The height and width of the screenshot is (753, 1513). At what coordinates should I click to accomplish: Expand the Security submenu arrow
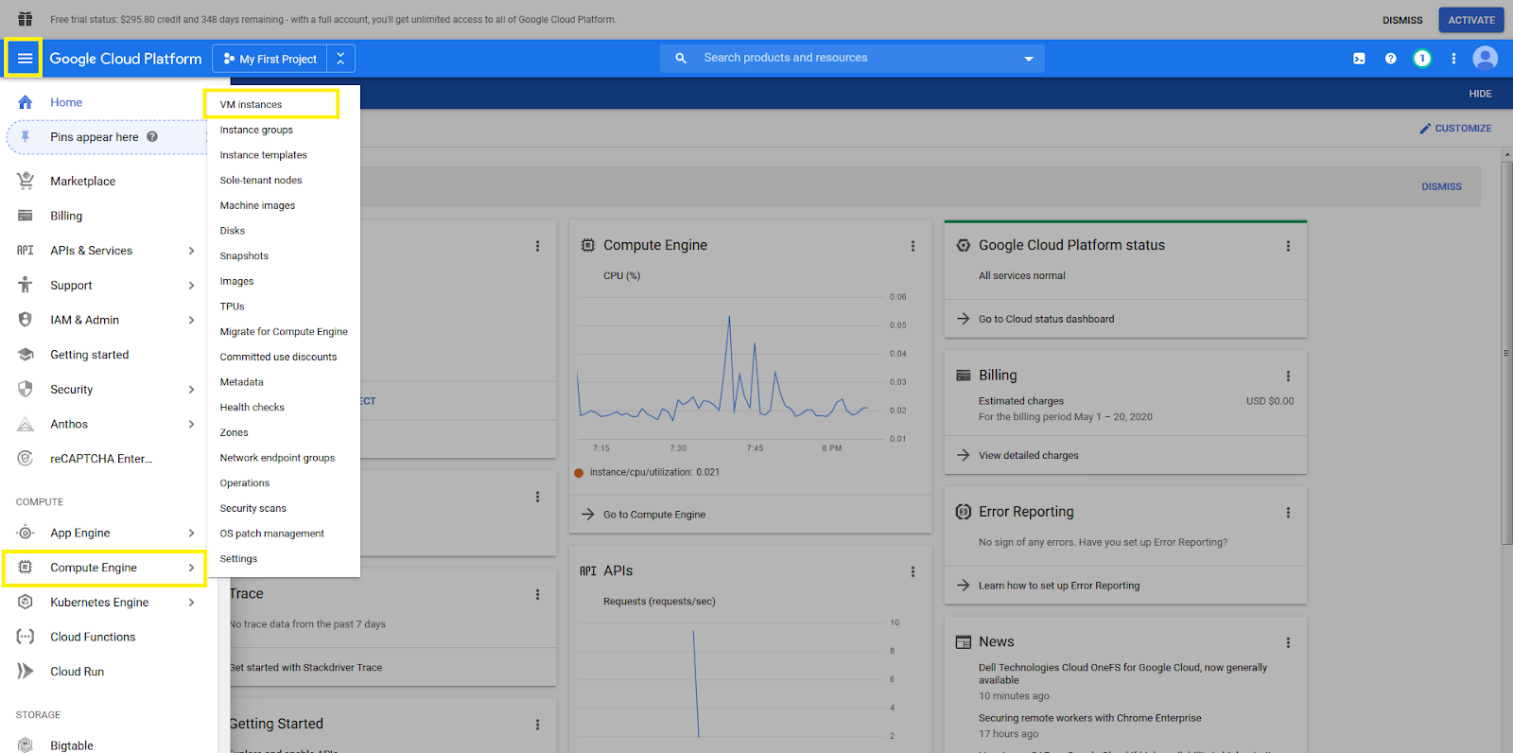[x=191, y=390]
